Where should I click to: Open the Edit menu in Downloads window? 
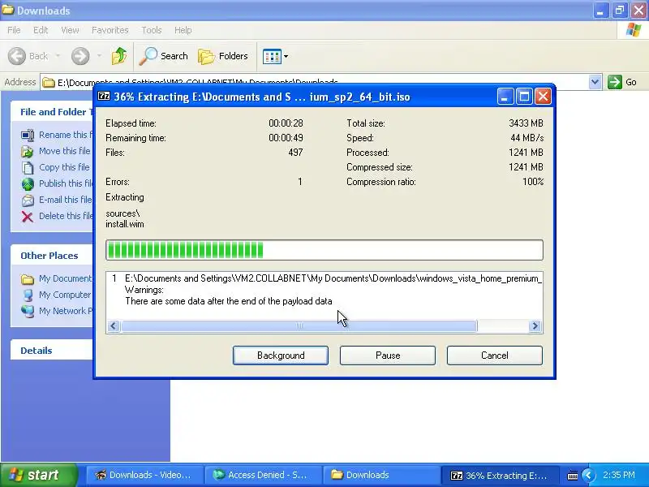coord(41,30)
